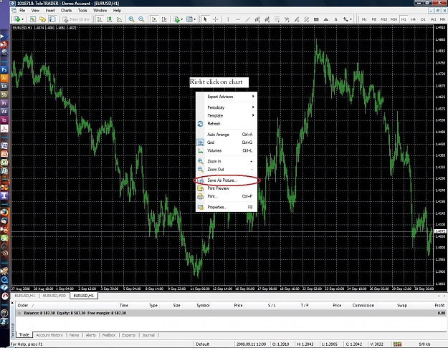
Task: Switch to the EURUSD,M30 chart tab
Action: (x=54, y=296)
